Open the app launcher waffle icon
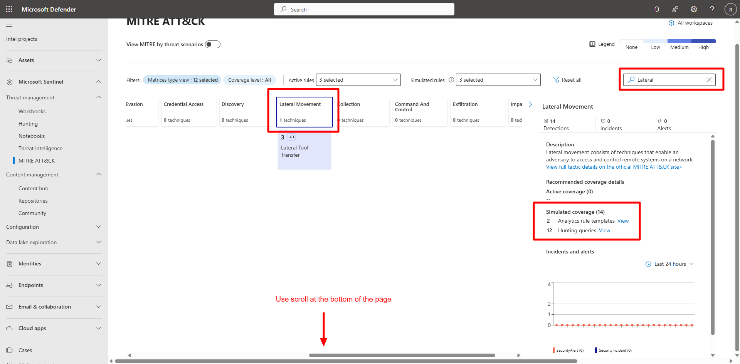 coord(9,9)
